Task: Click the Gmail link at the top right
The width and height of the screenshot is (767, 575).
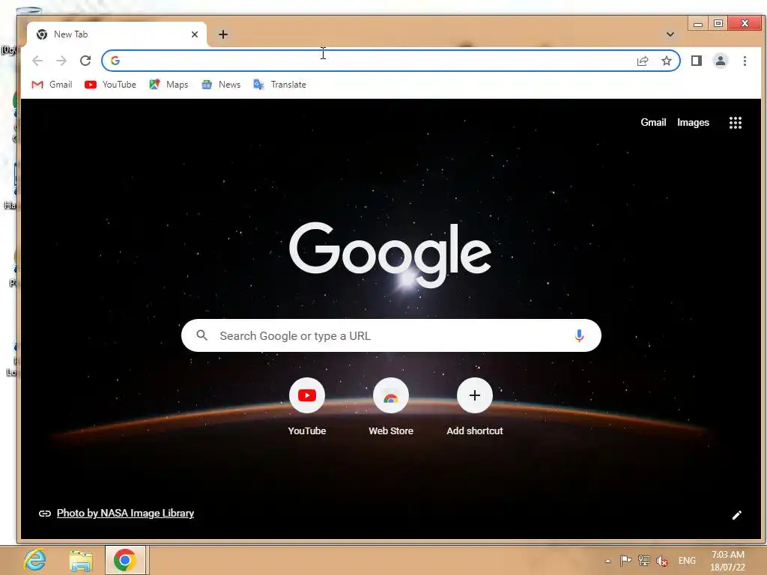Action: [x=653, y=122]
